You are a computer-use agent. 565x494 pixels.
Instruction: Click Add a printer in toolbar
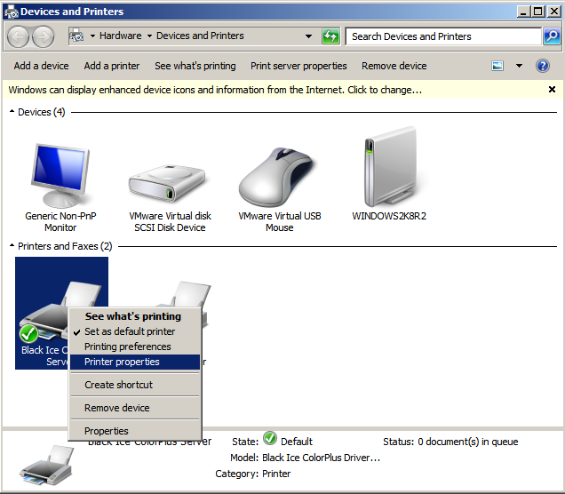(111, 66)
